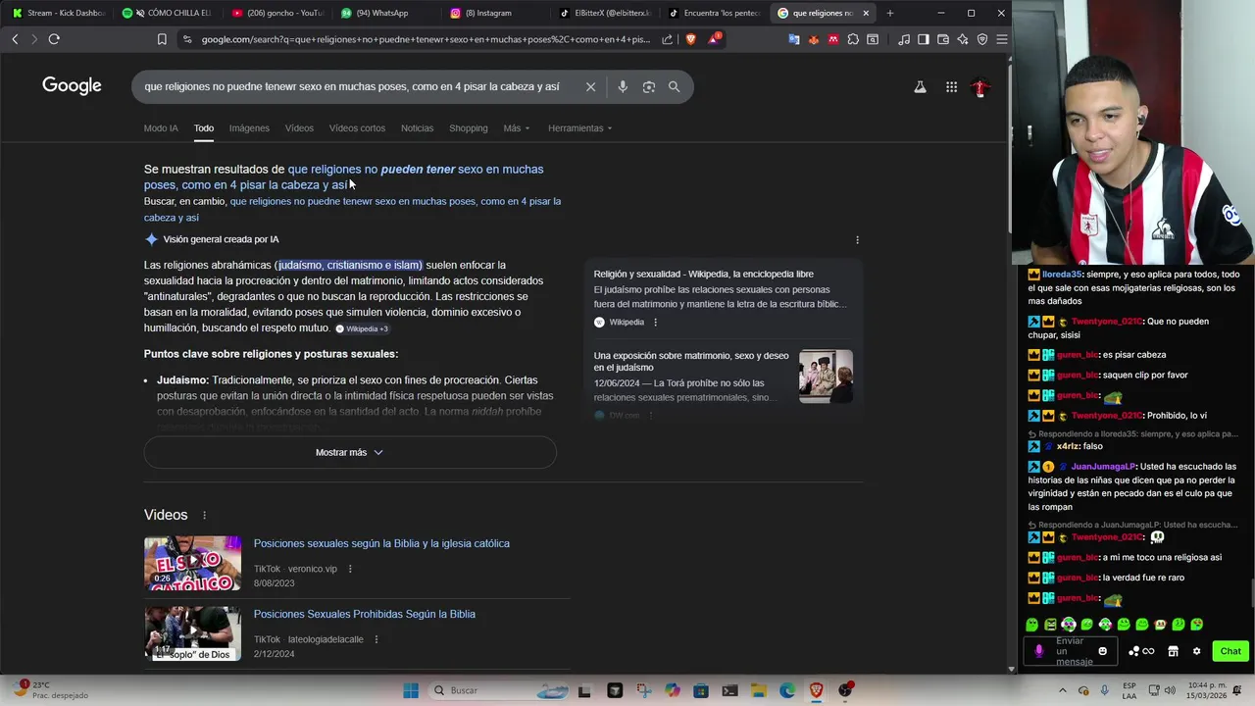The width and height of the screenshot is (1255, 706).
Task: Start voice search with microphone icon
Action: (623, 87)
